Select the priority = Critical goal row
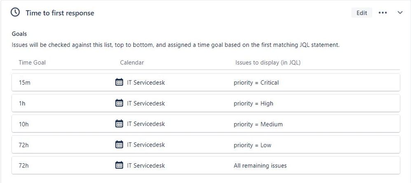This screenshot has height=183, width=411. (x=206, y=82)
